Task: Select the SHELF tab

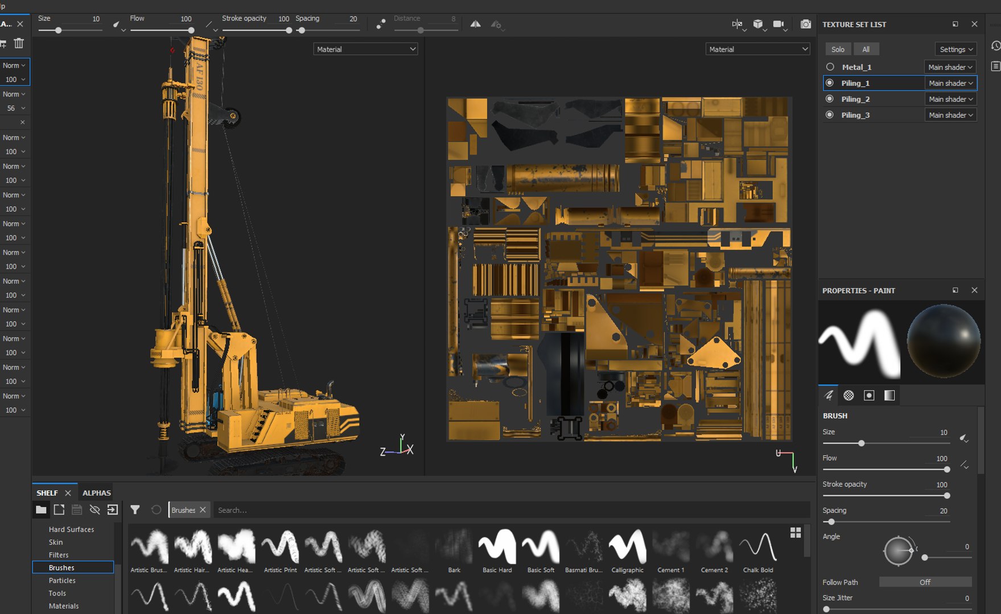Action: (47, 493)
